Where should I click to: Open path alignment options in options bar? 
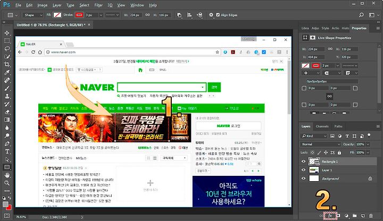(x=189, y=15)
